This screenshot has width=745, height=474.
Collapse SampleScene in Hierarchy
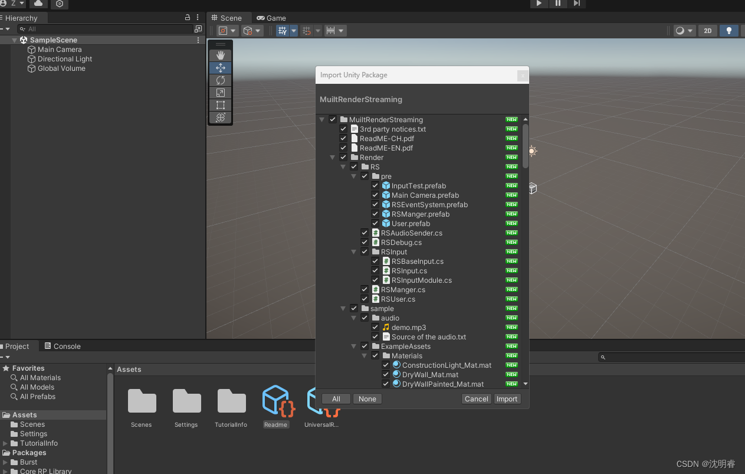(x=15, y=40)
